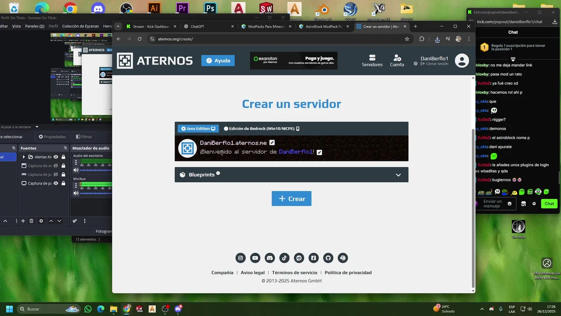Open the Aternos Discord footer link
The width and height of the screenshot is (561, 316).
click(270, 258)
